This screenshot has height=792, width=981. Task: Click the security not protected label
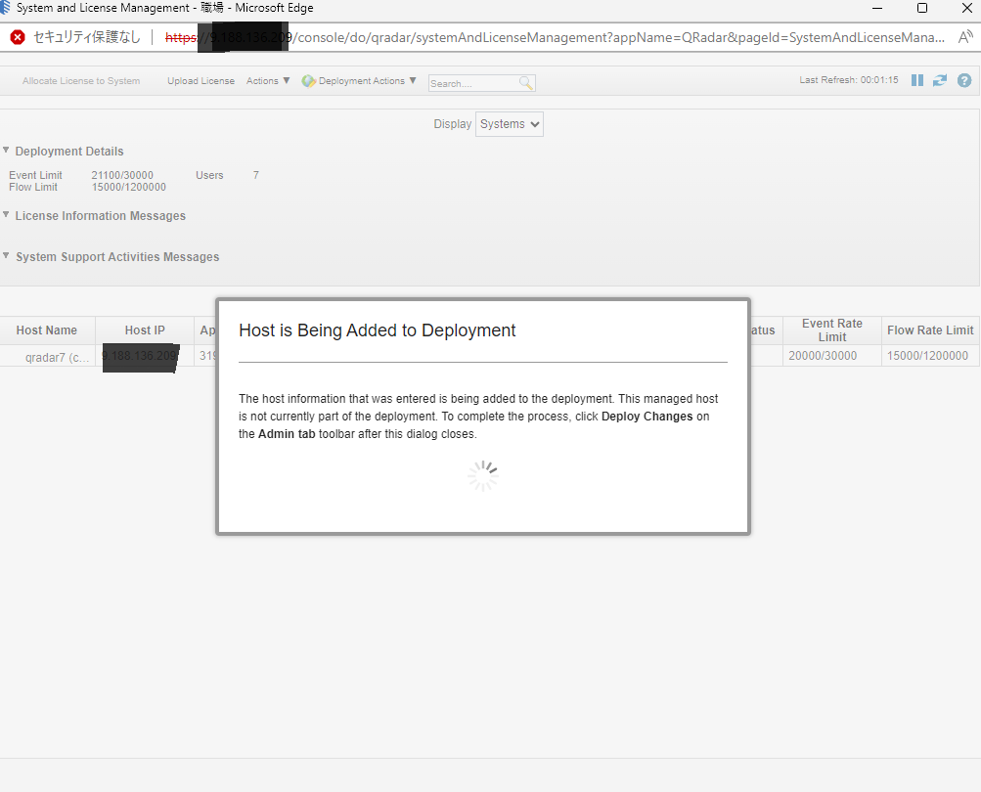point(87,37)
